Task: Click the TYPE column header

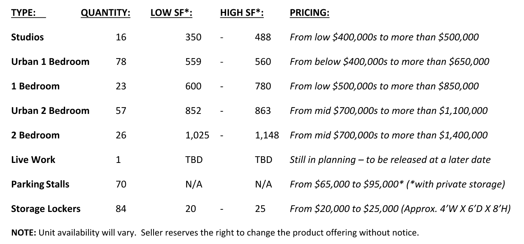Action: click(x=23, y=13)
